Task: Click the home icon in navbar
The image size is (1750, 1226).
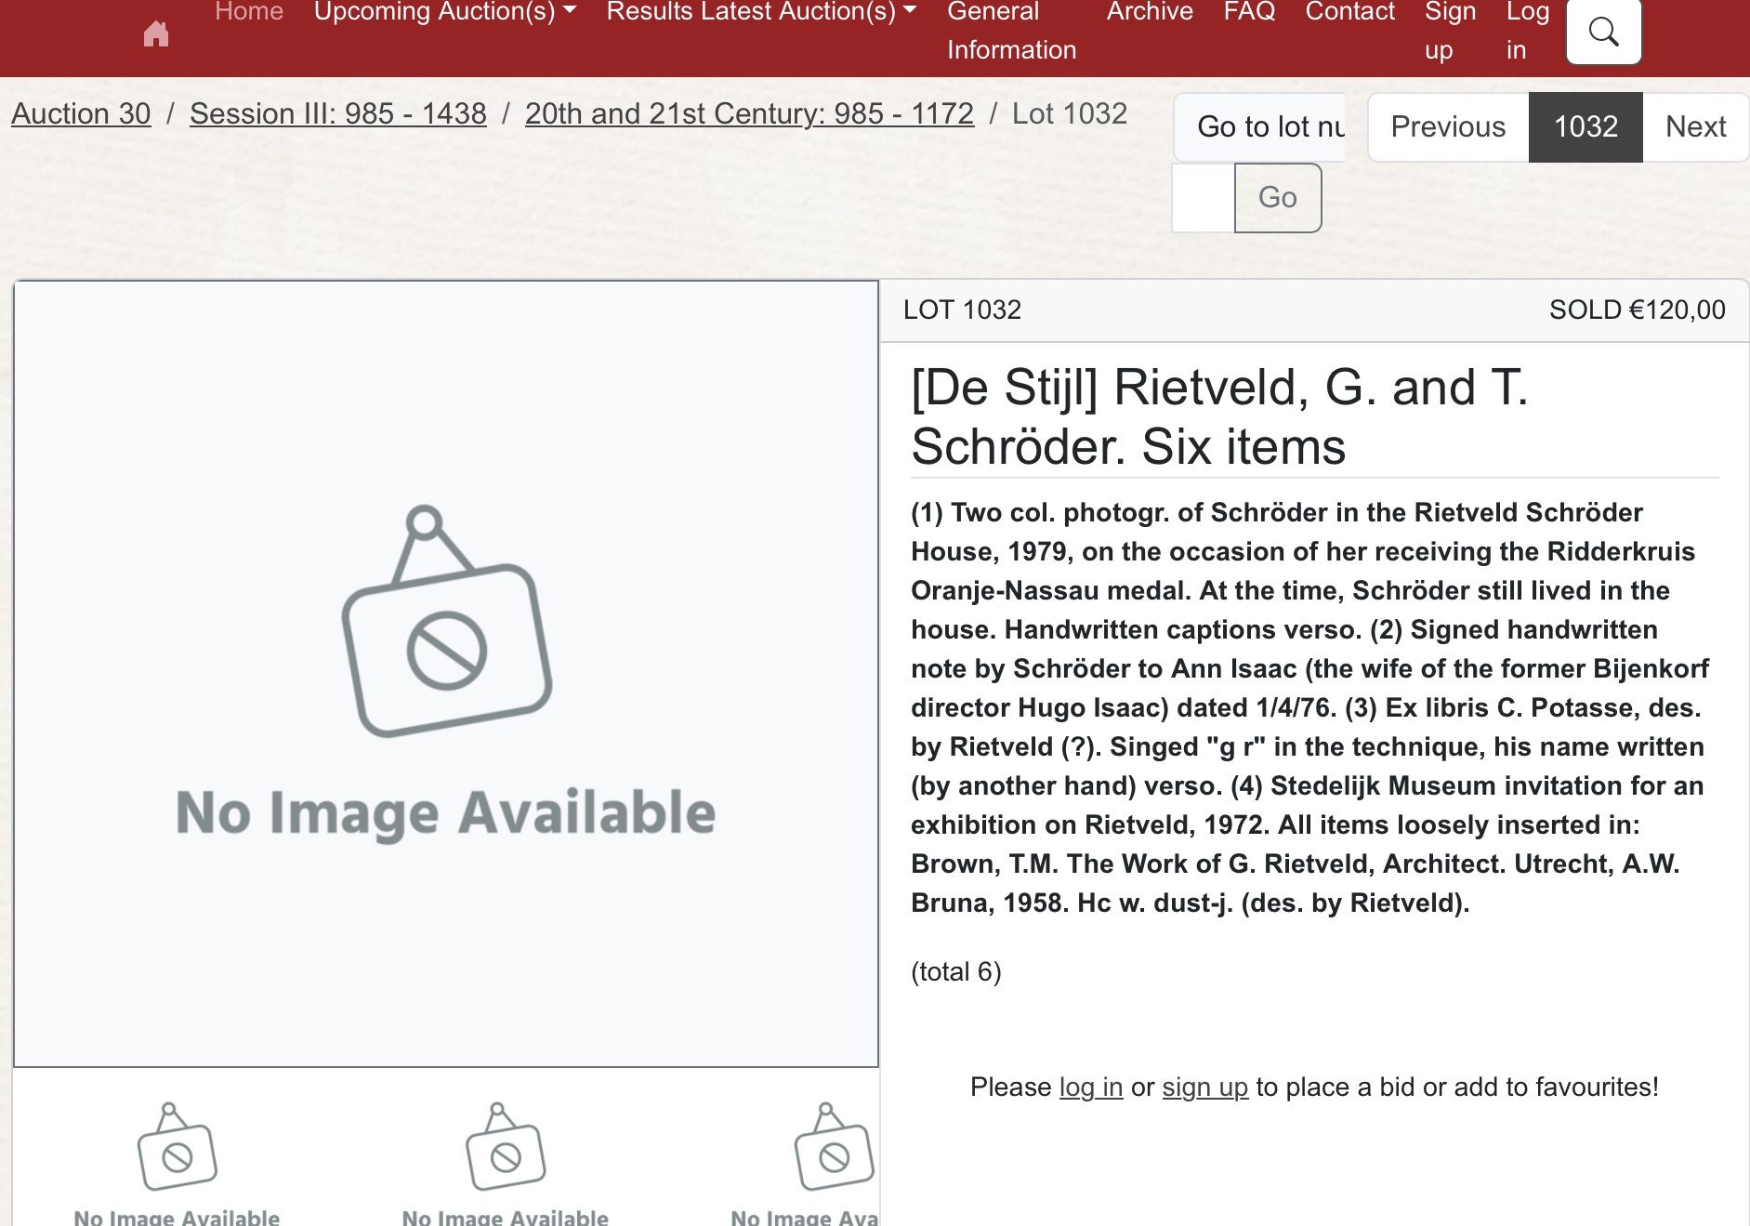Action: pos(156,34)
